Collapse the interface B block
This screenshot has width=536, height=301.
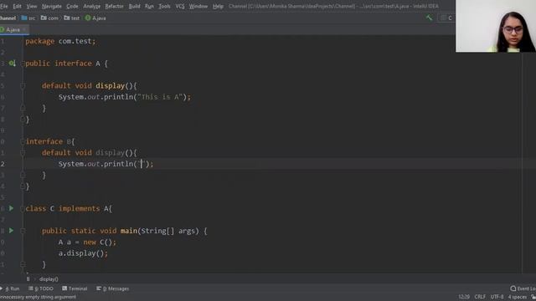coord(23,141)
